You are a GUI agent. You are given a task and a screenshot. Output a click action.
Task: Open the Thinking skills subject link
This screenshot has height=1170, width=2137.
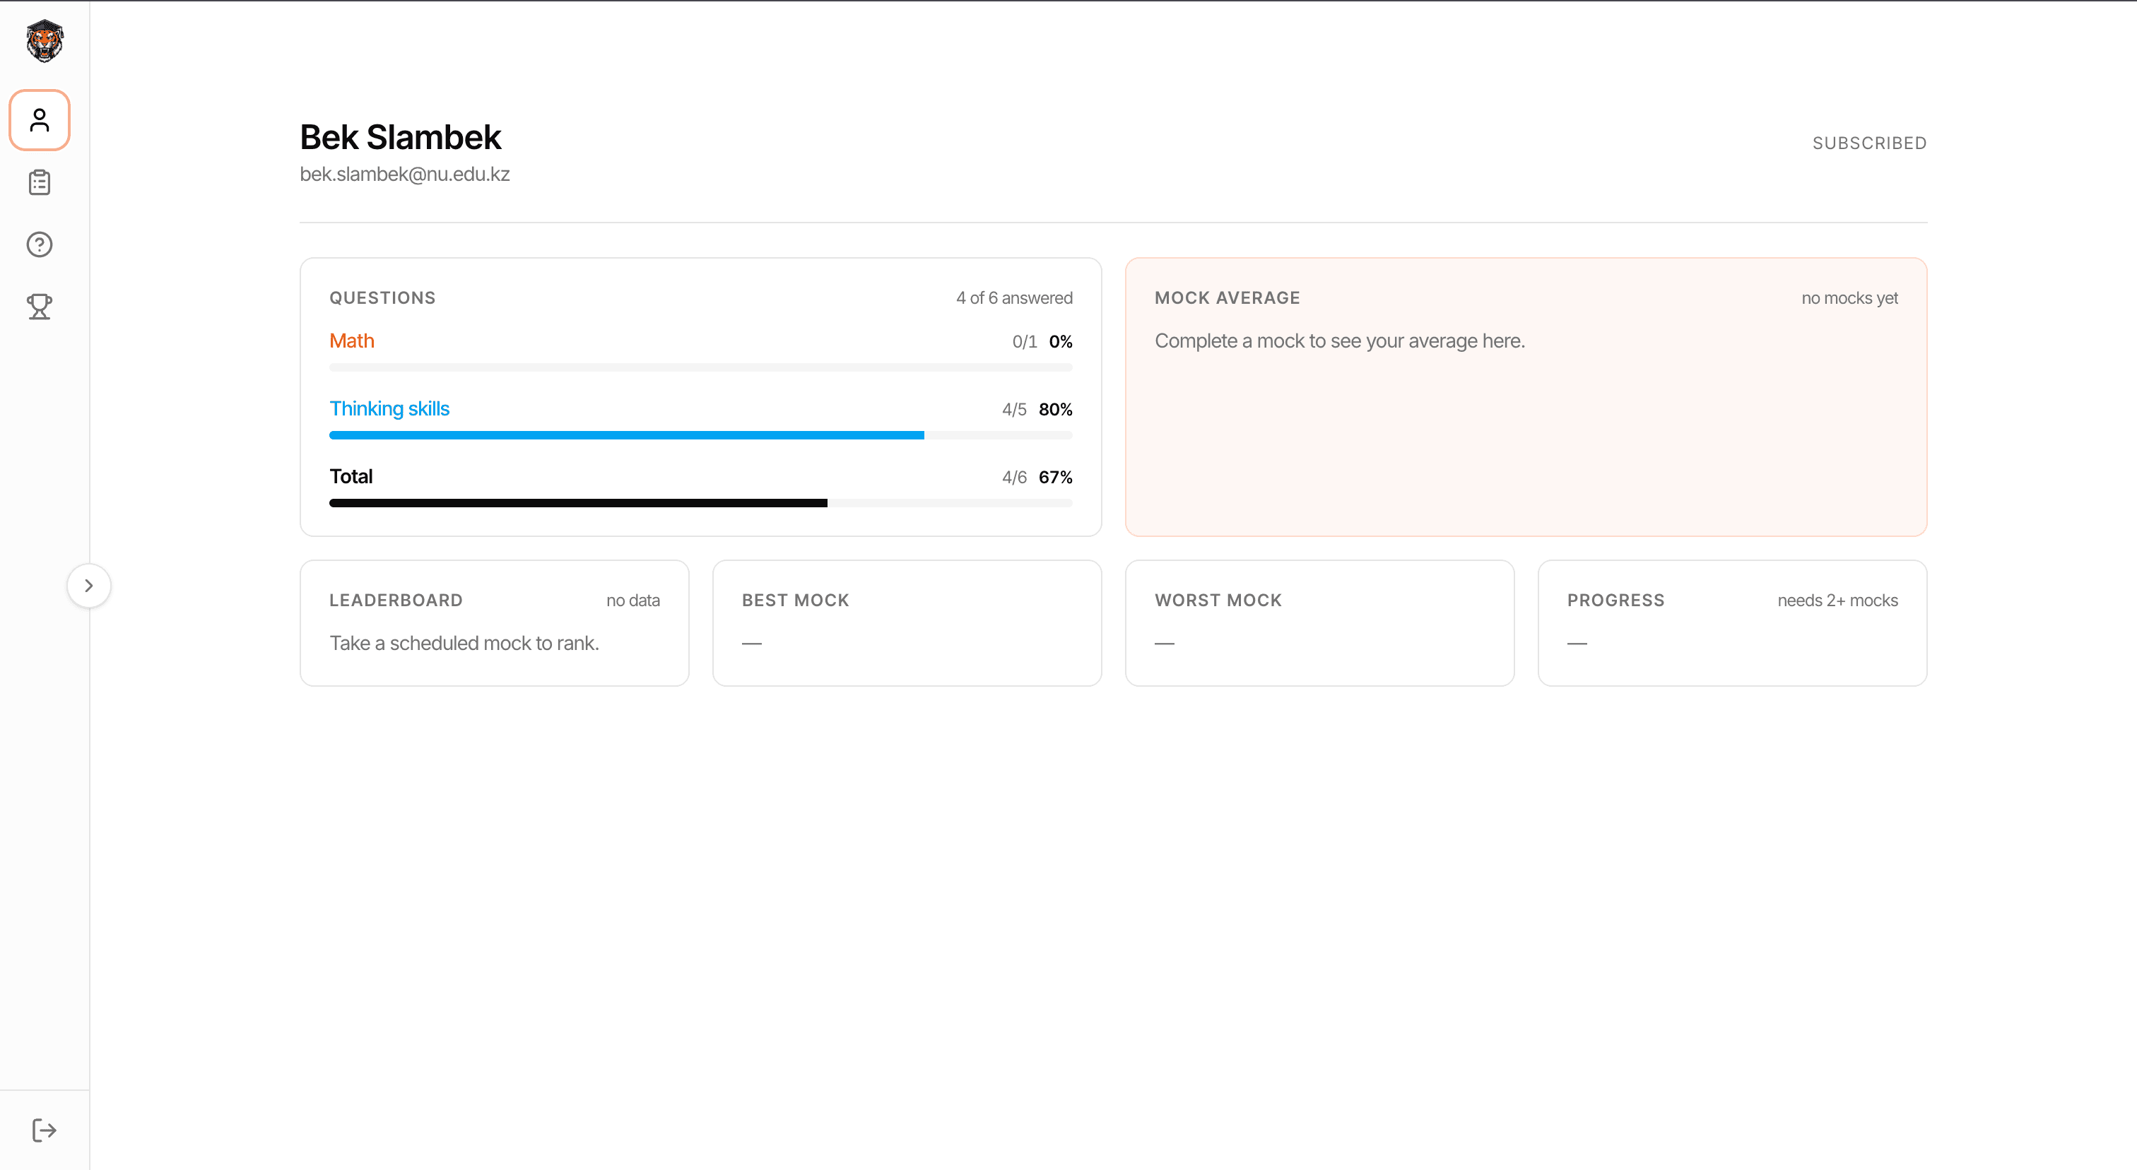click(389, 409)
